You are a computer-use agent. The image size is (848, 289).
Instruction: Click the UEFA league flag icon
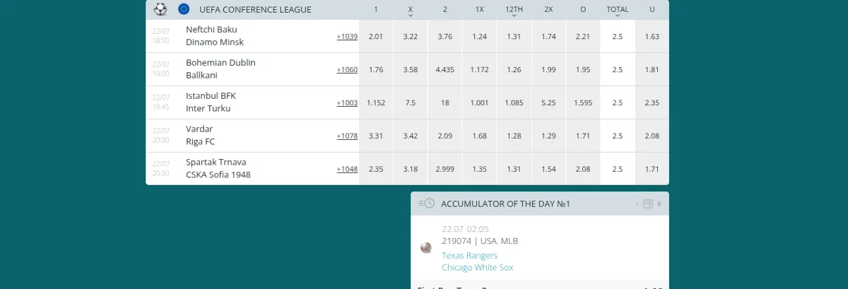coord(184,9)
